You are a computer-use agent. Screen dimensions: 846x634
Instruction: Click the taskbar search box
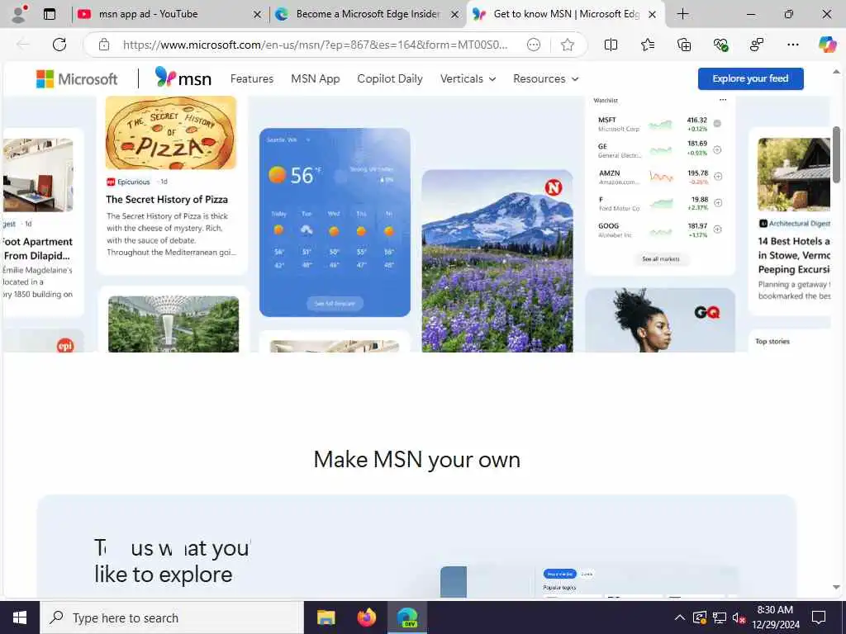click(x=172, y=617)
